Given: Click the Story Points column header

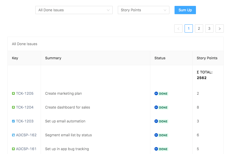Looking at the screenshot, I should [207, 58].
